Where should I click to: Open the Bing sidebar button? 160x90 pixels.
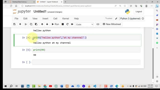click(157, 6)
